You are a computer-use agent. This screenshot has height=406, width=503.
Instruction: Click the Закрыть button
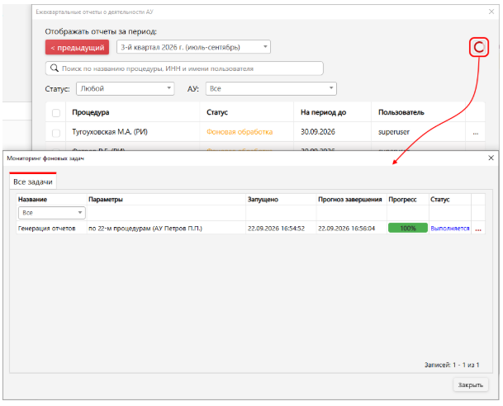pyautogui.click(x=470, y=385)
